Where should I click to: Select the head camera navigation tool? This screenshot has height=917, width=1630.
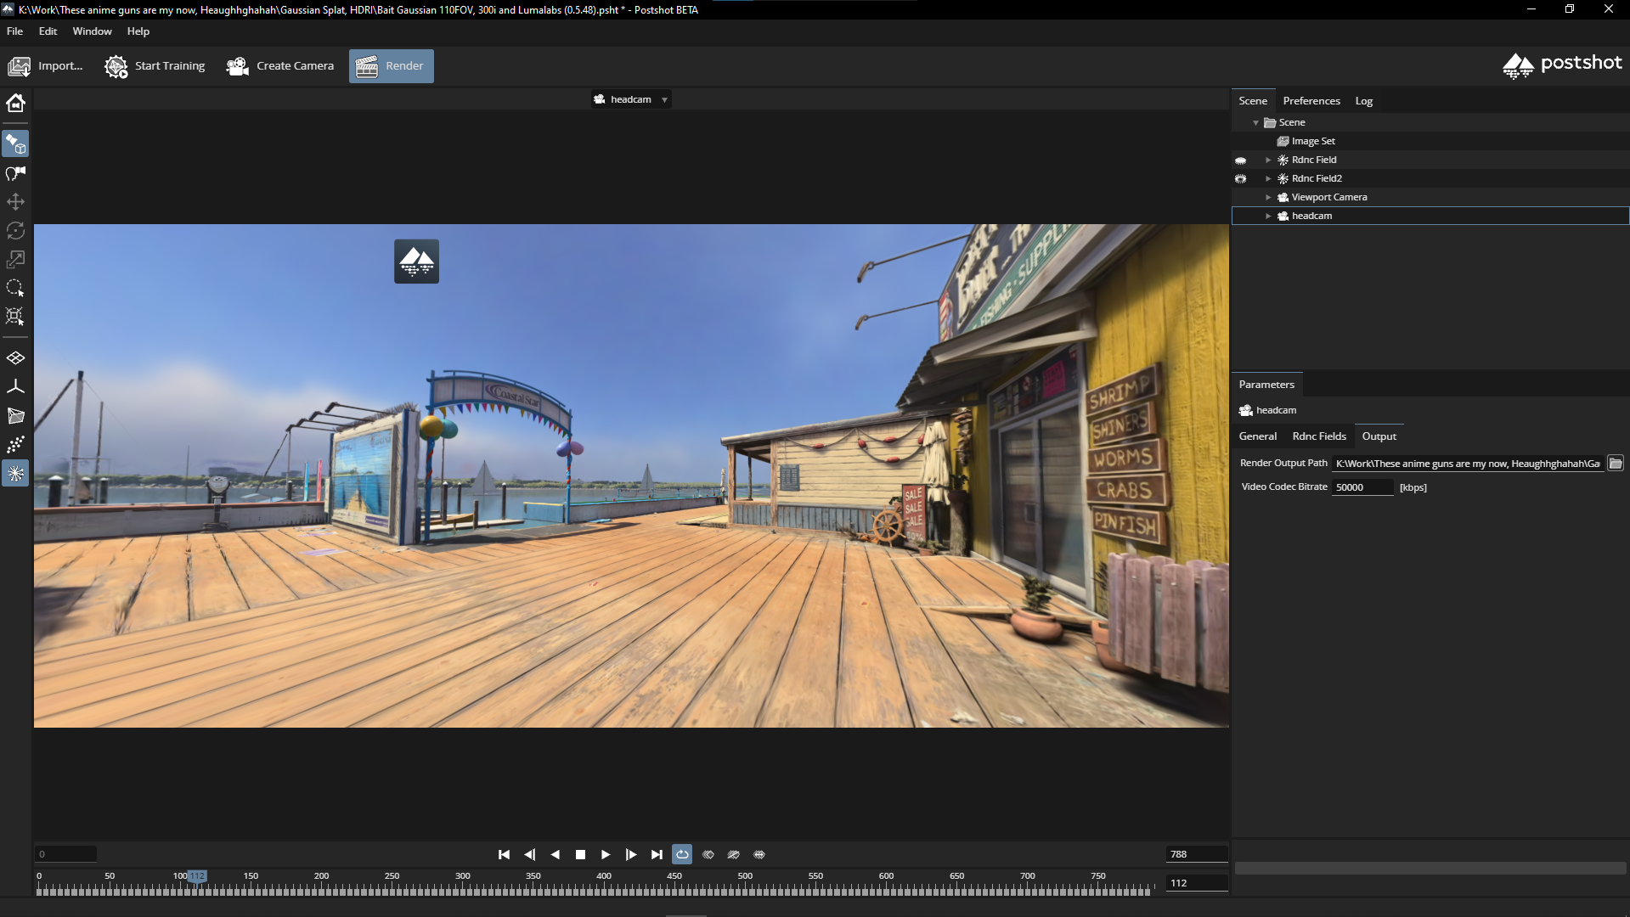(x=15, y=173)
